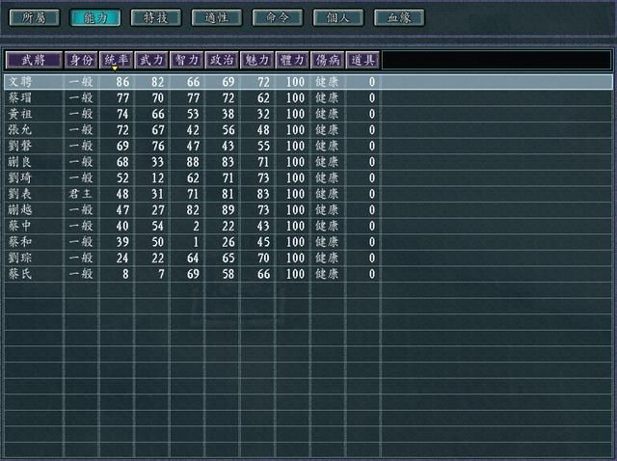Select officer 文聘 in the list
This screenshot has width=617, height=461.
click(20, 82)
